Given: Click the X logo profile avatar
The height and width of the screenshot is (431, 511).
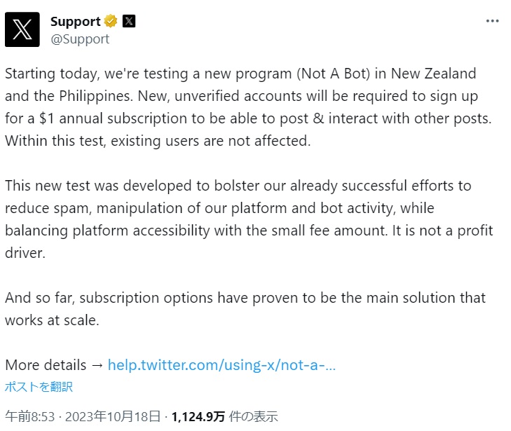Looking at the screenshot, I should tap(22, 29).
